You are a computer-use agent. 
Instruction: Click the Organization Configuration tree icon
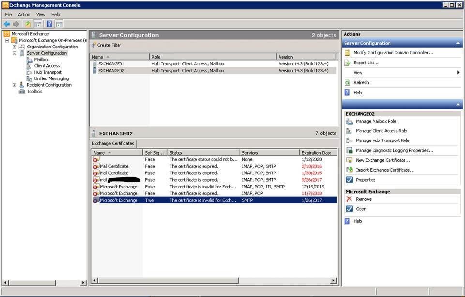22,47
